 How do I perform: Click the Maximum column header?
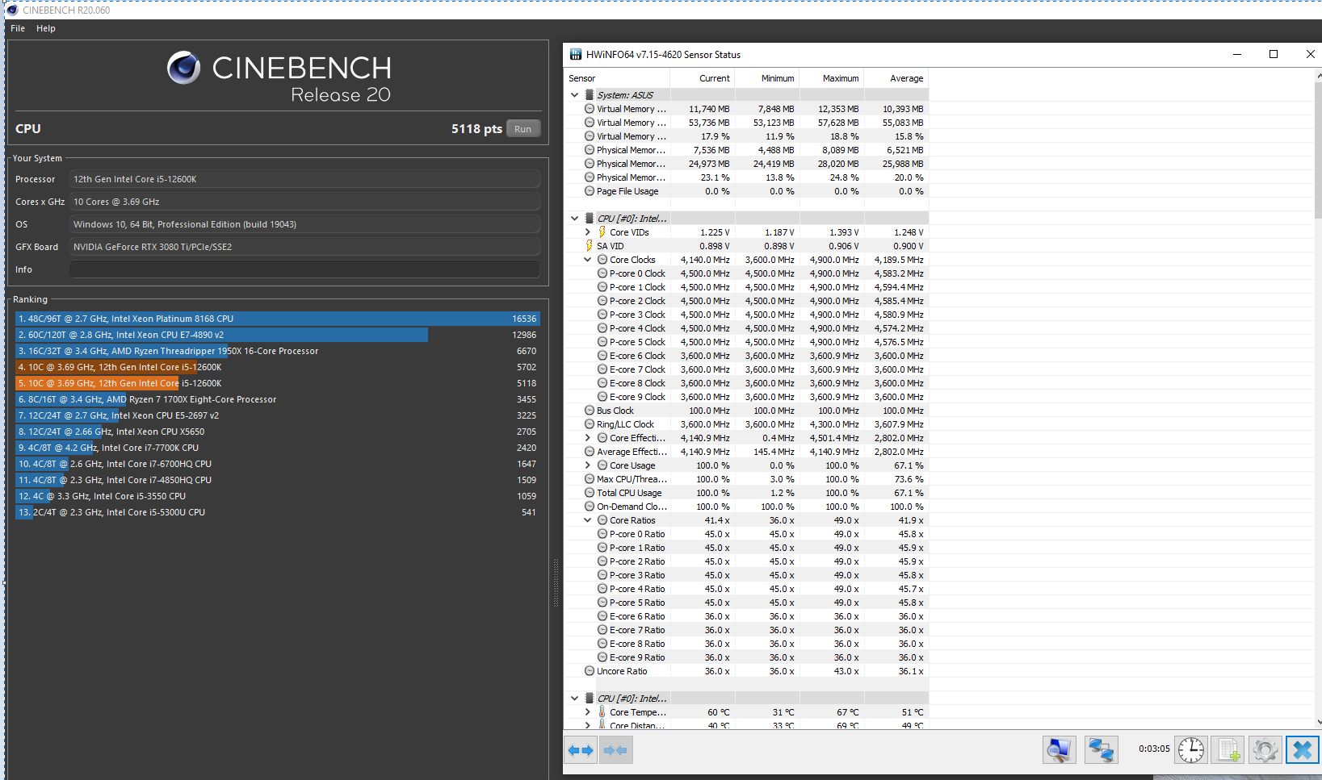tap(840, 78)
